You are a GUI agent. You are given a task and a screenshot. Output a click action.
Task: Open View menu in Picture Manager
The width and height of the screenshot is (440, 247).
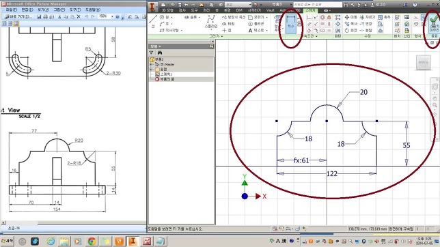[x=43, y=10]
